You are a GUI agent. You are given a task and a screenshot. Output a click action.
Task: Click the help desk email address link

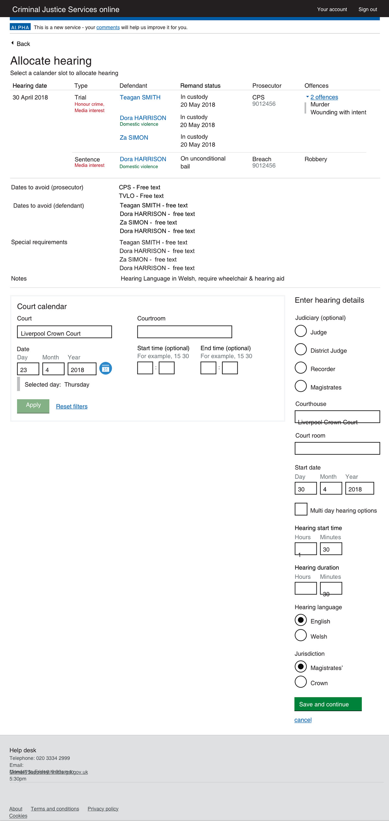tap(49, 772)
